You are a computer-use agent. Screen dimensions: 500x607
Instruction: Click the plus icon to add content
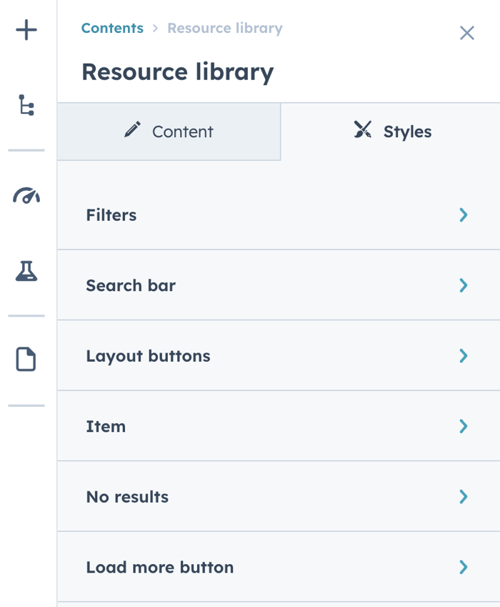point(26,30)
